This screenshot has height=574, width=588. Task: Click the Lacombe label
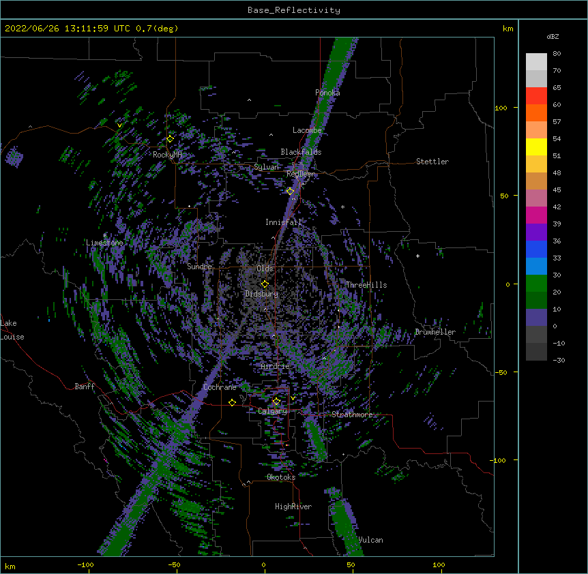pos(307,130)
